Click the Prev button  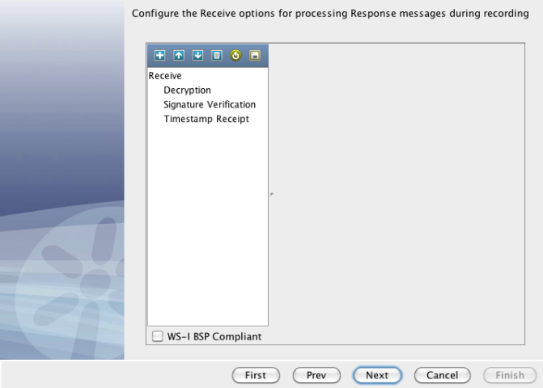click(x=316, y=375)
